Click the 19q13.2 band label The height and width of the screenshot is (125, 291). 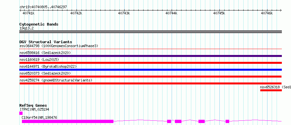coord(26,28)
